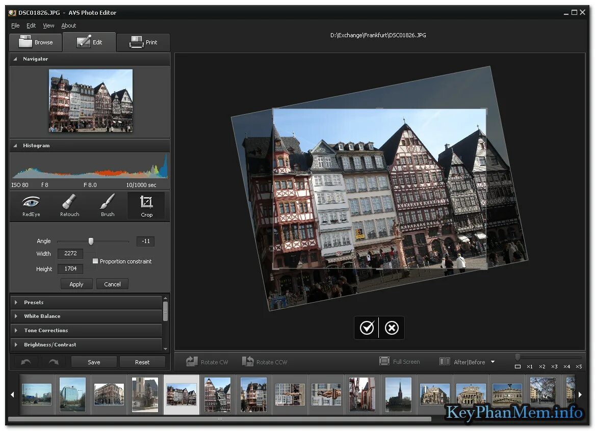Viewport: 595px width, 431px height.
Task: Set zoom level to x2
Action: pos(542,367)
